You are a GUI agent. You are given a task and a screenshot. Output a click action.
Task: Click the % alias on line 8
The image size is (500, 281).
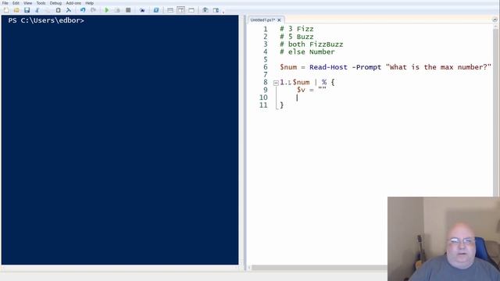coord(324,82)
